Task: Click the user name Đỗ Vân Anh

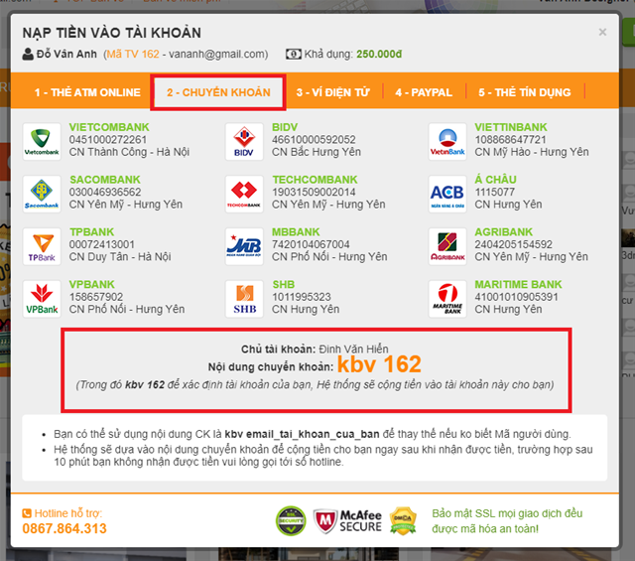Action: tap(66, 54)
